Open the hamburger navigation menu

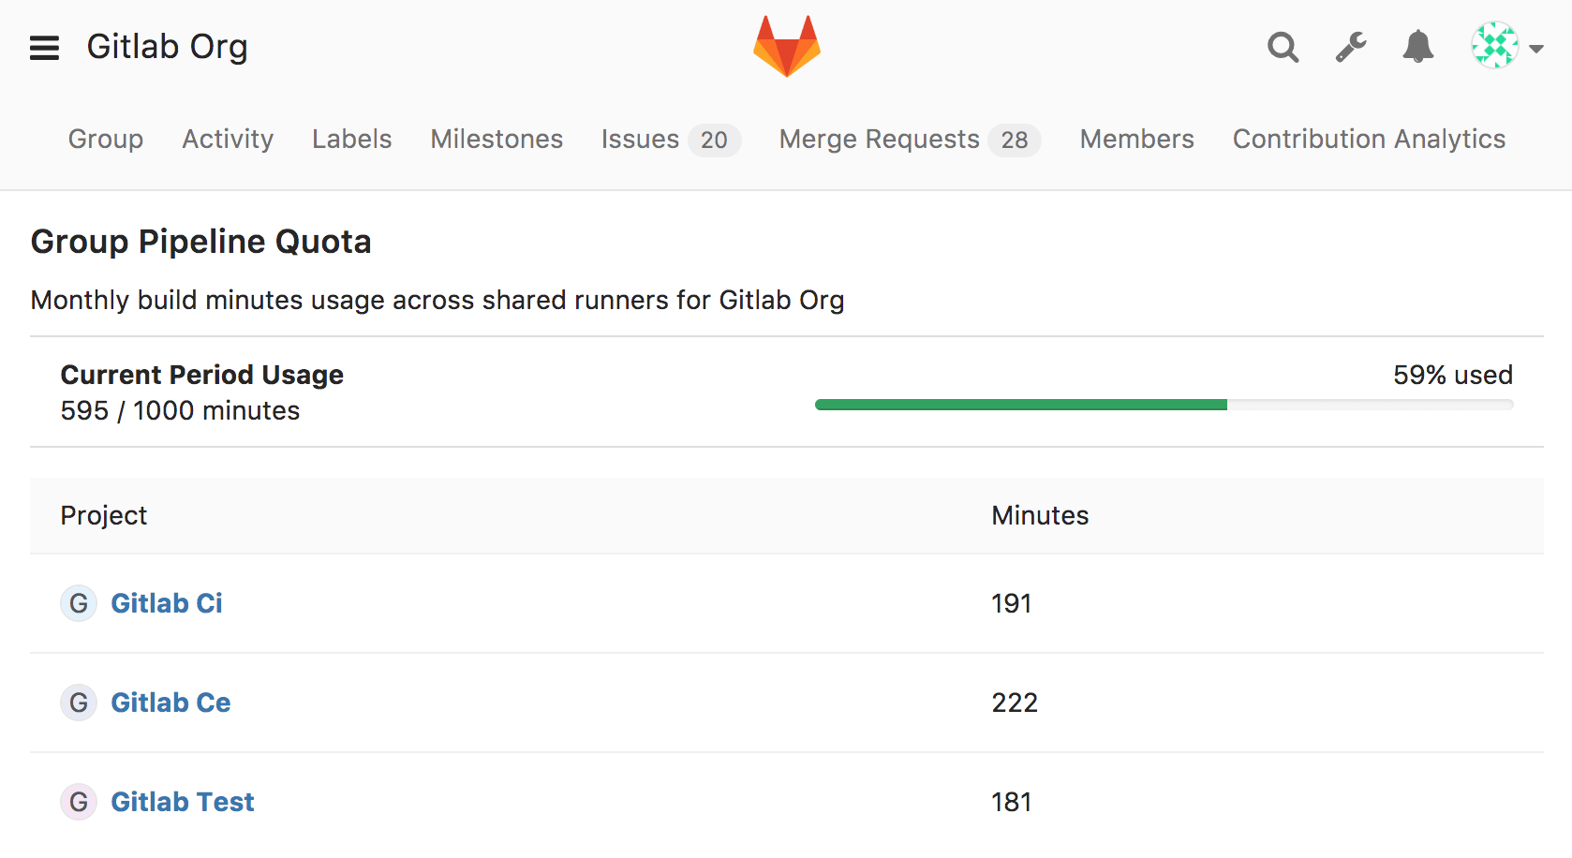[x=44, y=47]
